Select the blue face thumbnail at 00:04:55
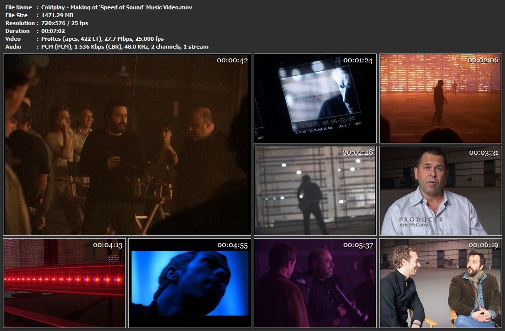 (190, 283)
